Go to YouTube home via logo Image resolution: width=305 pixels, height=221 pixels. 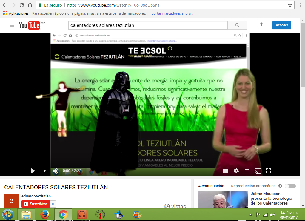[x=30, y=25]
